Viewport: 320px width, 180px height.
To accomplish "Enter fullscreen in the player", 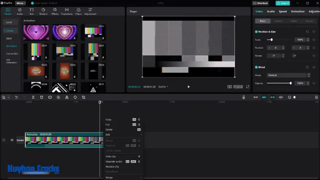I will pos(248,87).
